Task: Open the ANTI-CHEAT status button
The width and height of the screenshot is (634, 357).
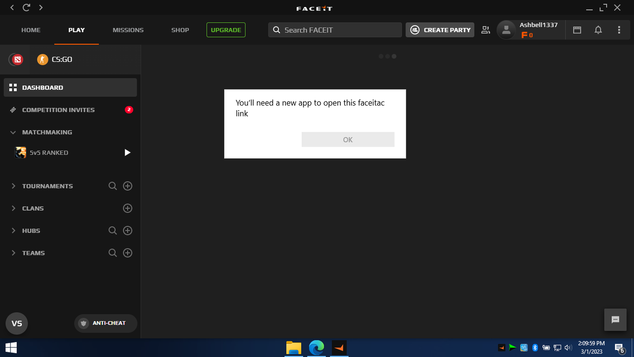Action: [x=106, y=323]
